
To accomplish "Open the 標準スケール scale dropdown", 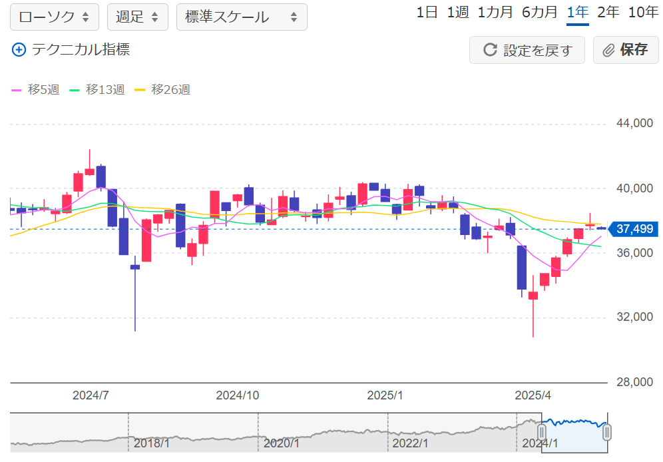I will [242, 17].
